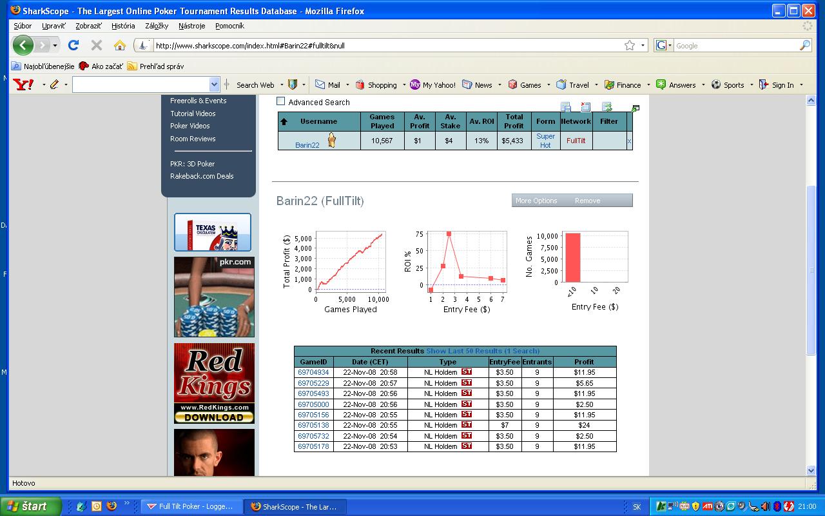
Task: Enable the Advanced Search checkbox
Action: click(280, 101)
